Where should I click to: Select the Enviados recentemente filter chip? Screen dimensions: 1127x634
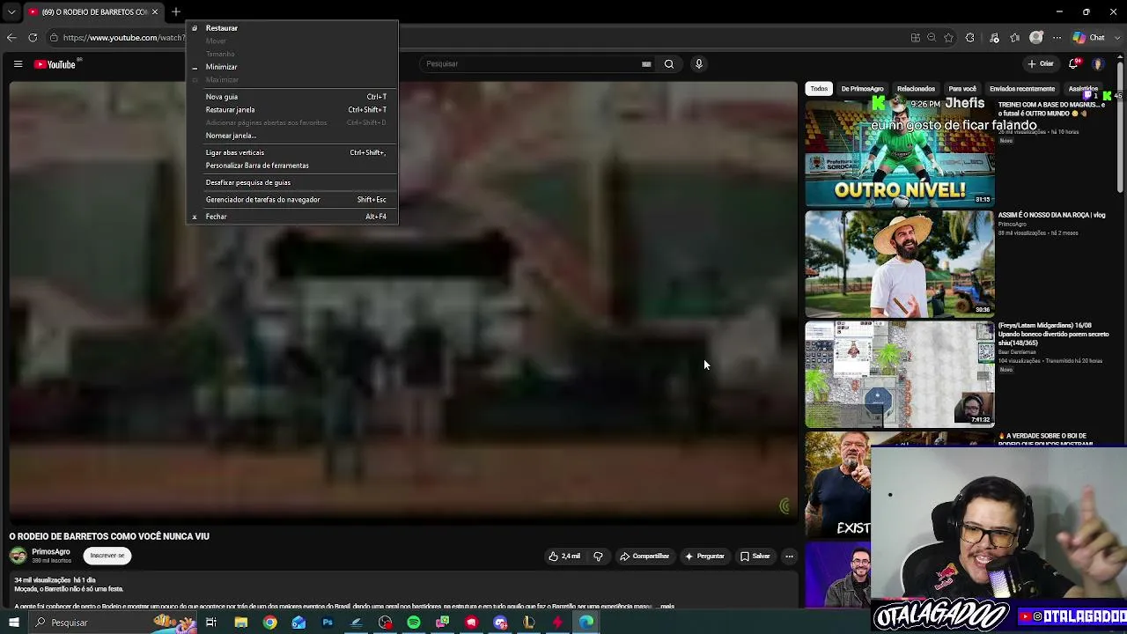tap(1022, 89)
